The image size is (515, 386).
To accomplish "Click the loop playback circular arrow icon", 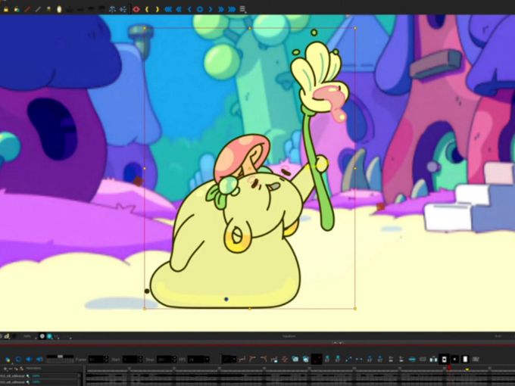I will pyautogui.click(x=18, y=359).
